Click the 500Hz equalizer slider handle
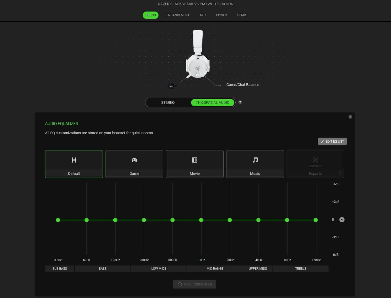The image size is (391, 298). point(172,220)
